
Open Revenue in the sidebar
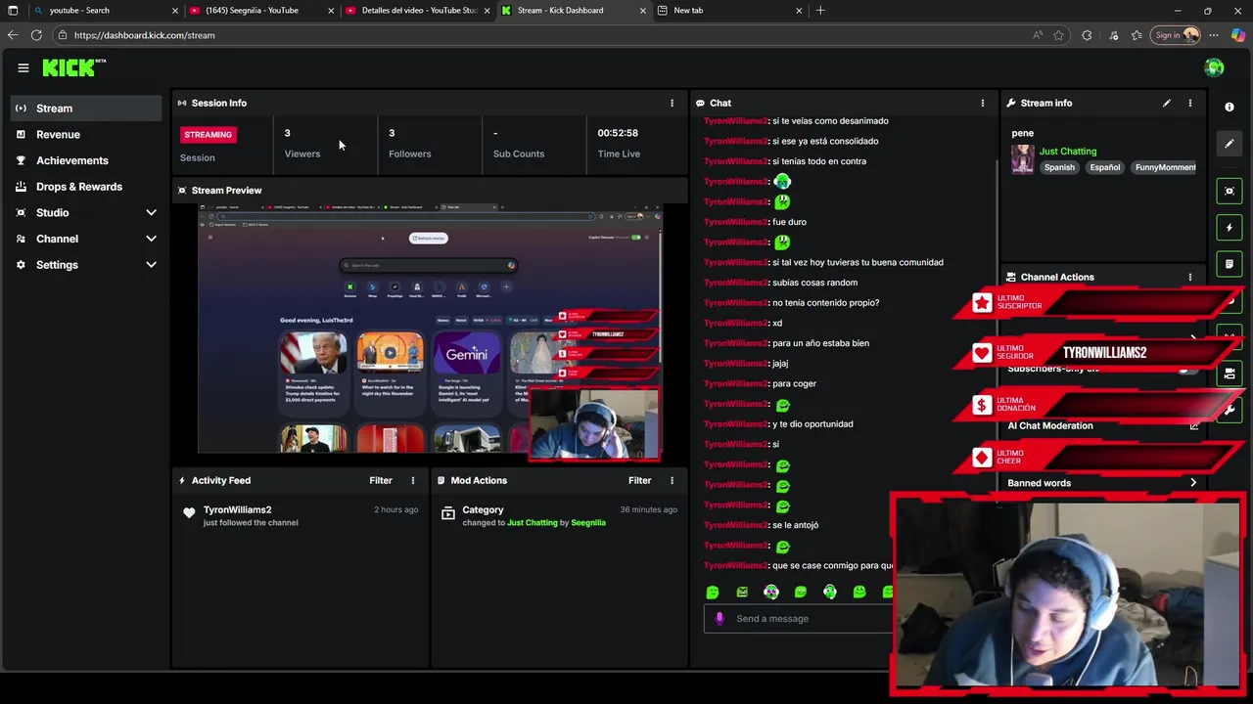pyautogui.click(x=86, y=134)
